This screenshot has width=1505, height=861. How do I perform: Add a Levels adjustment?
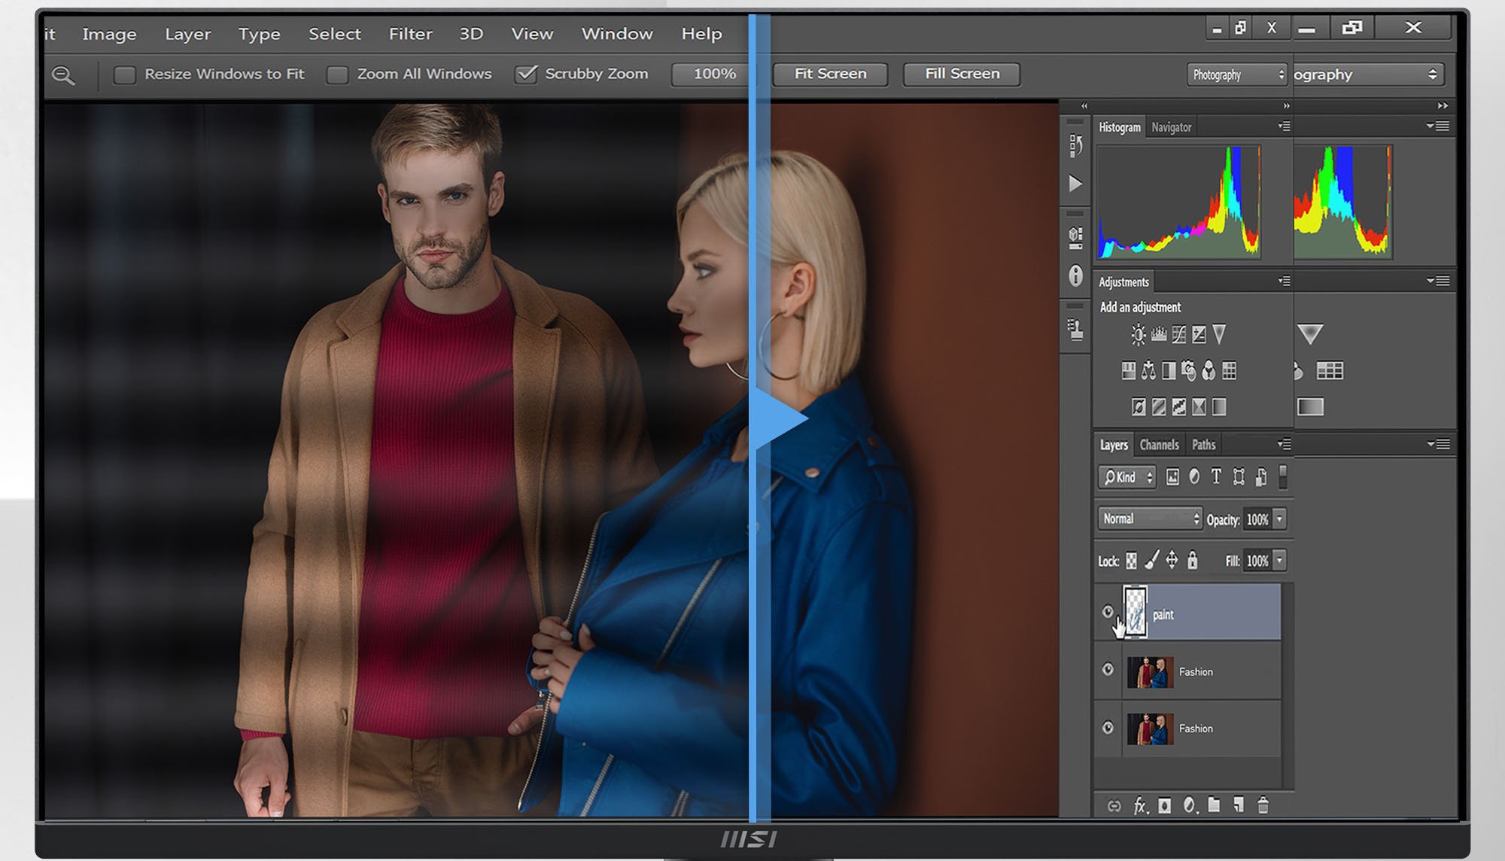pos(1159,334)
